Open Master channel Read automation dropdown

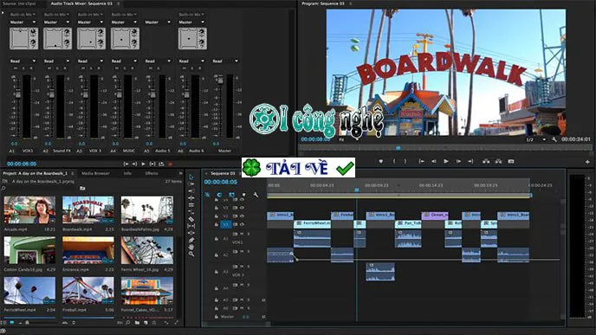pos(225,61)
